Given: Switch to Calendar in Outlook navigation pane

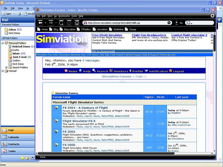Looking at the screenshot, I should click(x=14, y=137).
